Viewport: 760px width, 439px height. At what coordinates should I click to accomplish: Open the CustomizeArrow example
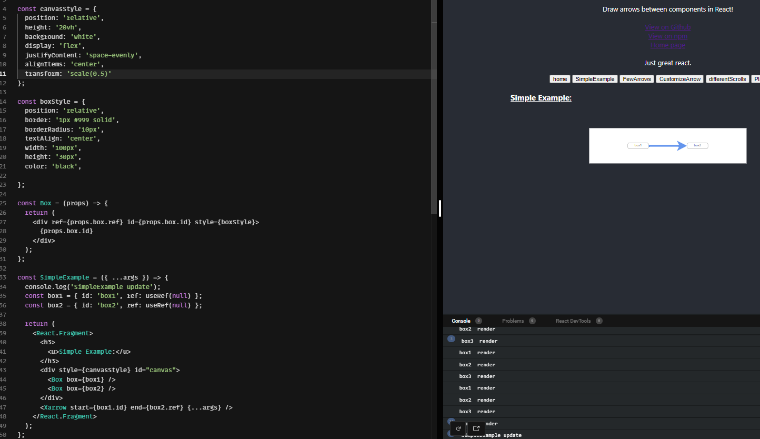tap(679, 78)
